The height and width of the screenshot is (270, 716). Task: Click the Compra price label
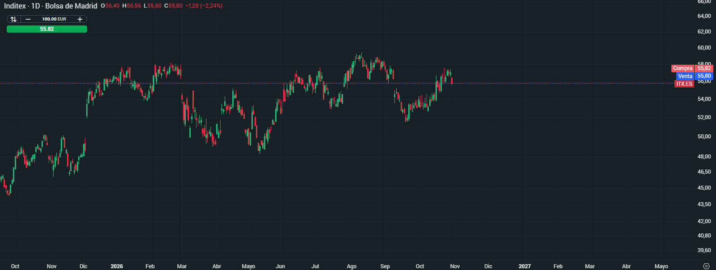[x=683, y=68]
